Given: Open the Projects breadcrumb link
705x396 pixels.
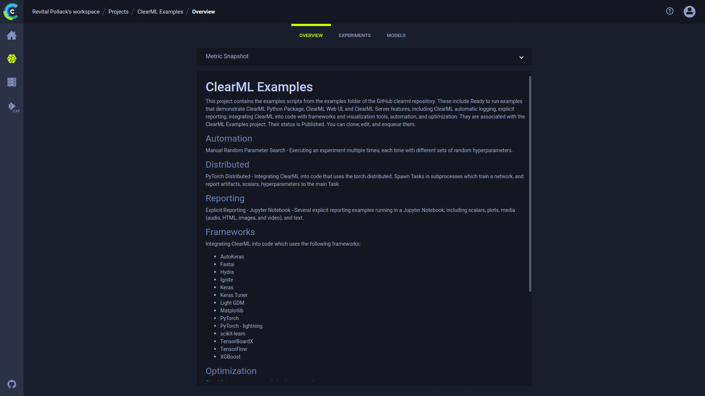Looking at the screenshot, I should [118, 12].
